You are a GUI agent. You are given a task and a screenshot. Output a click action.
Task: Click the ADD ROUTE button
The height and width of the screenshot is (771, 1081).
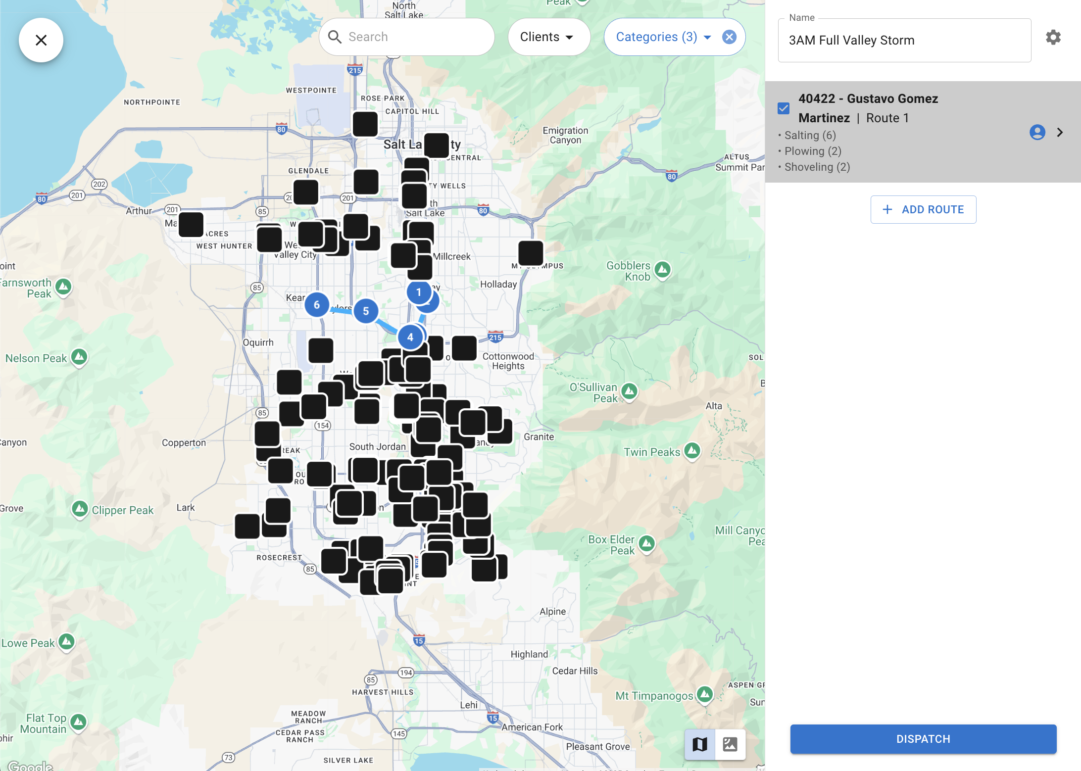pos(923,209)
